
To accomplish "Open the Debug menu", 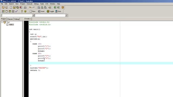I will pos(36,4).
